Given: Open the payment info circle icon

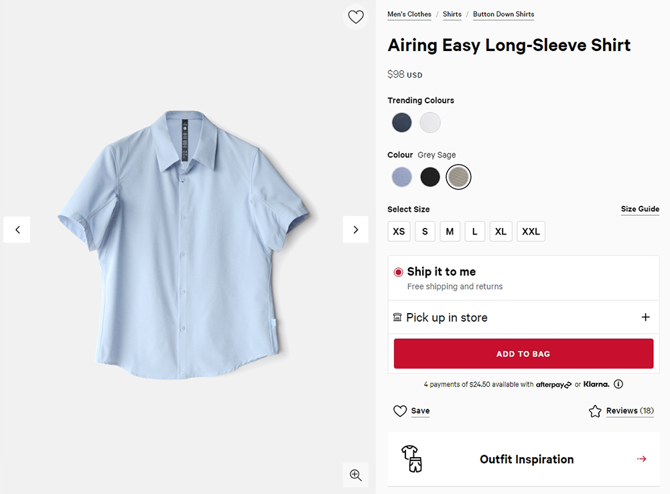Looking at the screenshot, I should point(618,384).
